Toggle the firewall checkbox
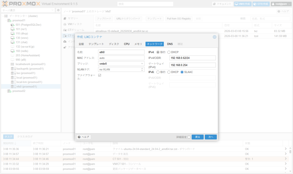The width and height of the screenshot is (293, 174). [x=100, y=75]
